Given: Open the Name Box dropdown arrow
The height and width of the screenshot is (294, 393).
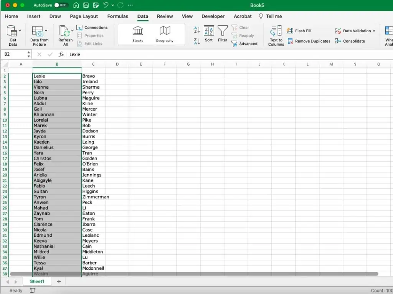Looking at the screenshot, I should click(x=28, y=54).
